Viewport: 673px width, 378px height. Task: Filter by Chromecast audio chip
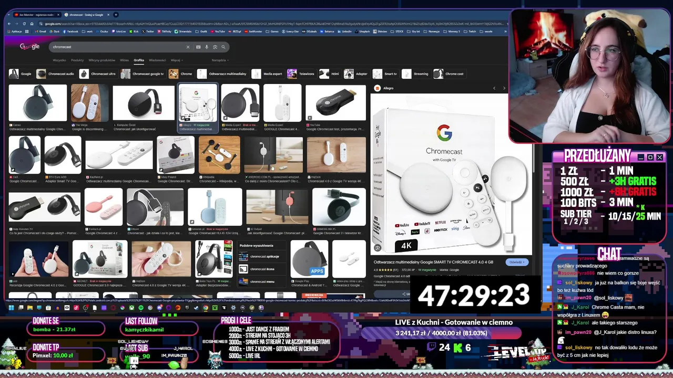click(x=55, y=74)
